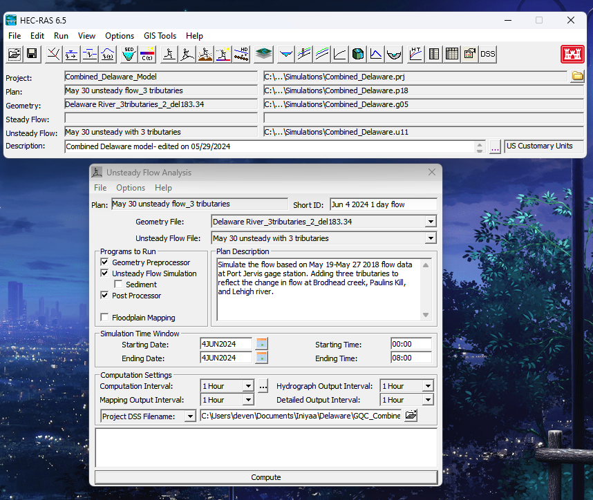This screenshot has height=500, width=593.
Task: Enable the Floodplain Mapping checkbox
Action: click(x=105, y=317)
